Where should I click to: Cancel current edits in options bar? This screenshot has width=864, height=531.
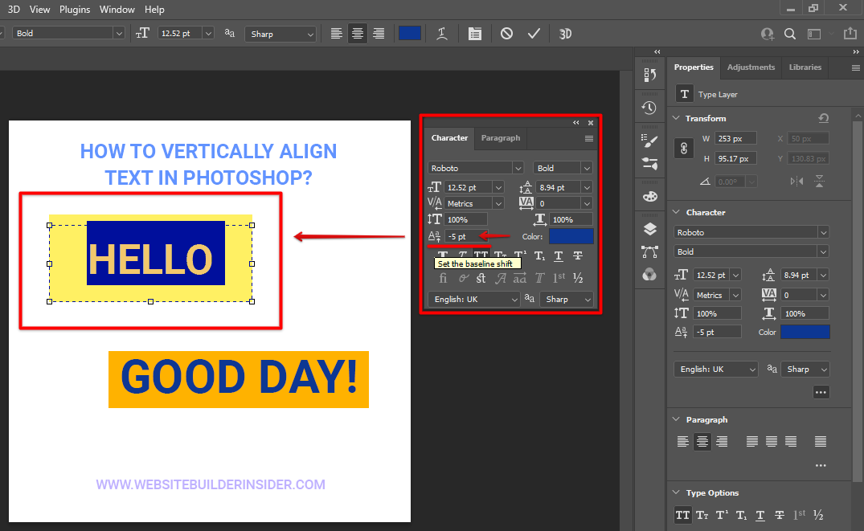tap(506, 34)
